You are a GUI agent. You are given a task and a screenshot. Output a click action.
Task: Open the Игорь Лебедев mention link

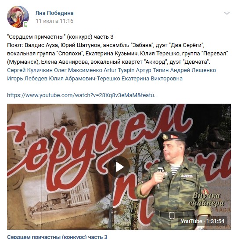(27, 79)
